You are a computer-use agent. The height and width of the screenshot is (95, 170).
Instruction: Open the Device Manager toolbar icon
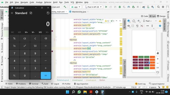pos(148,7)
